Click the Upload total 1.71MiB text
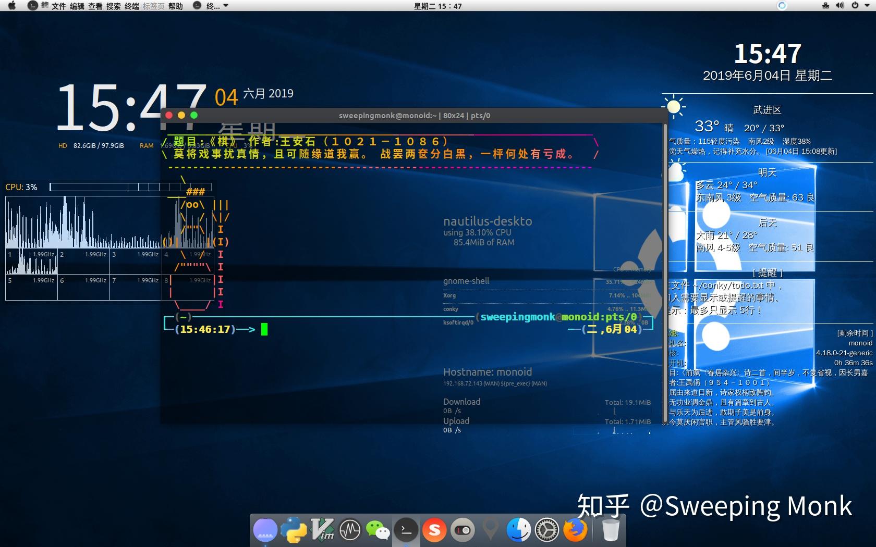 [628, 421]
